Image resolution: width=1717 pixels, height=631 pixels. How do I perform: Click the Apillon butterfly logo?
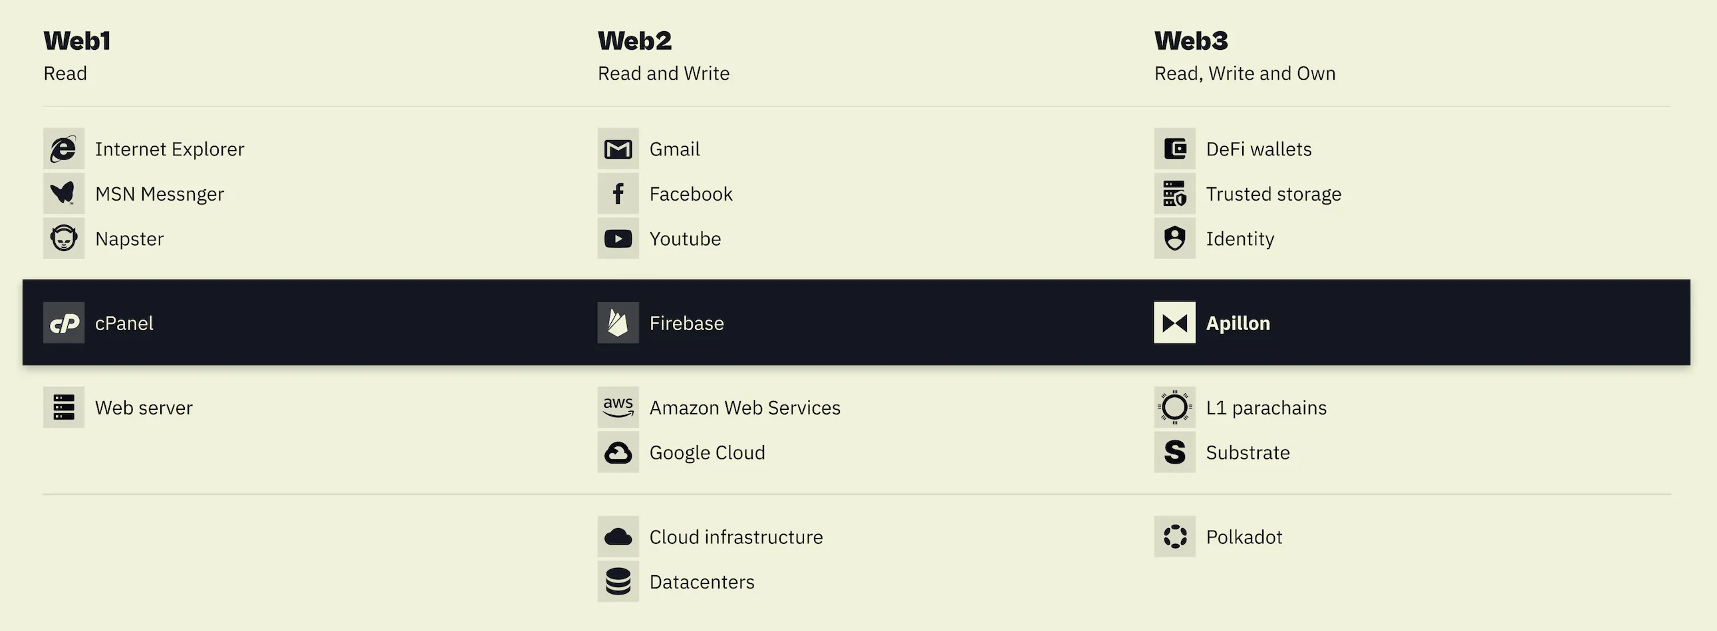[1174, 323]
